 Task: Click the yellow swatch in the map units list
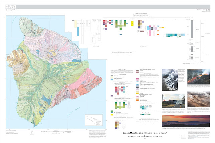112,115
